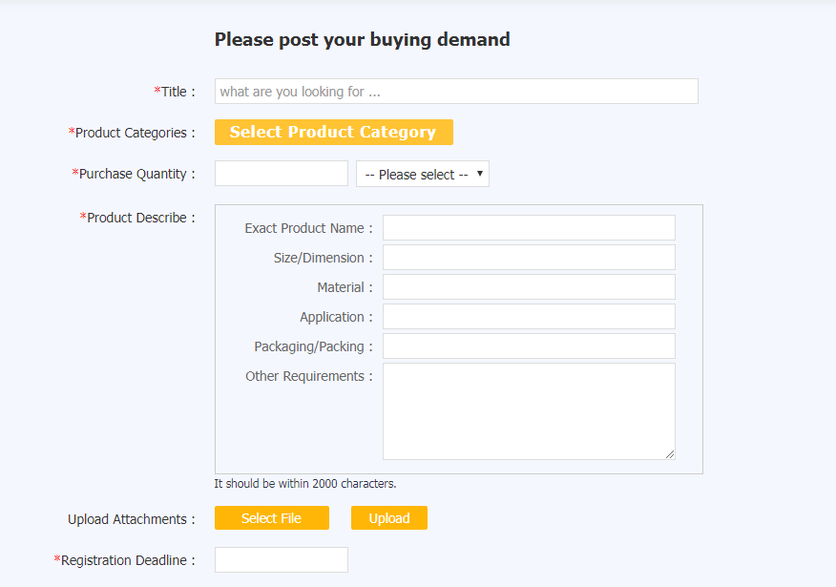Select the Size/Dimension input box
Screen dimensions: 836x587
(529, 258)
